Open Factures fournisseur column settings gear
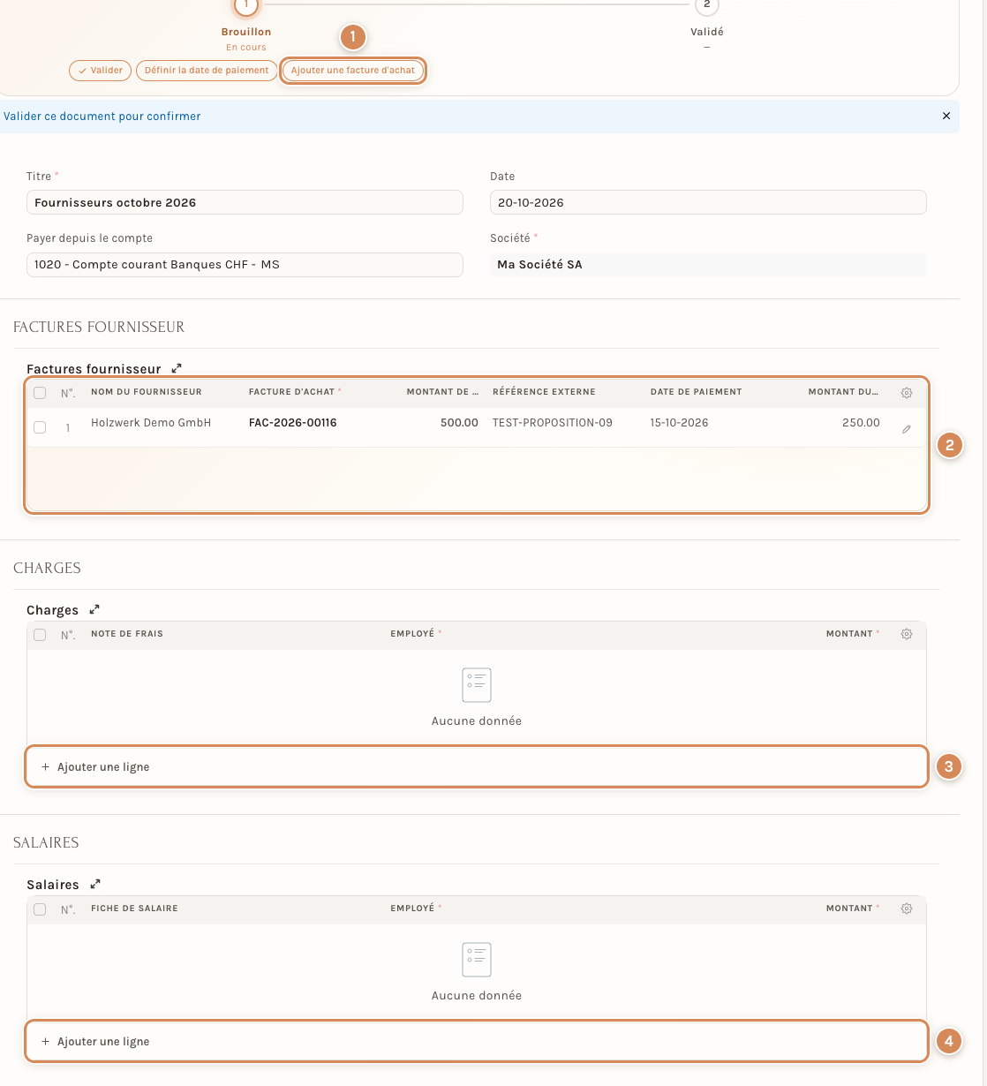 tap(907, 393)
